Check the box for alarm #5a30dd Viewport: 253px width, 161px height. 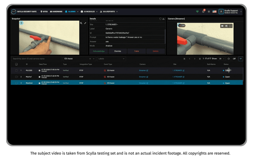pos(16,83)
